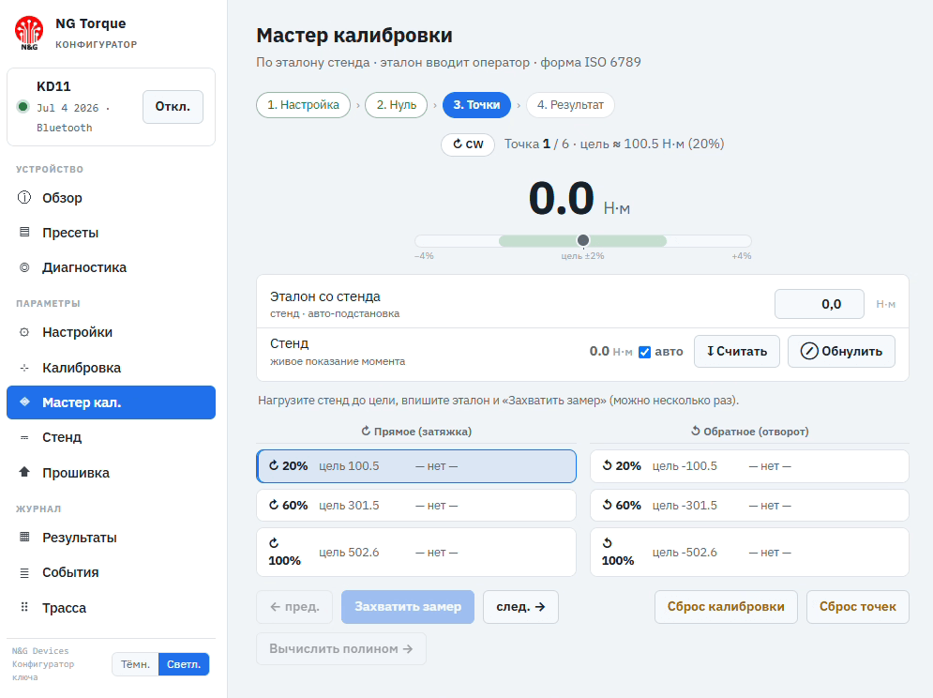
Task: Open Стенд page
Action: 112,437
